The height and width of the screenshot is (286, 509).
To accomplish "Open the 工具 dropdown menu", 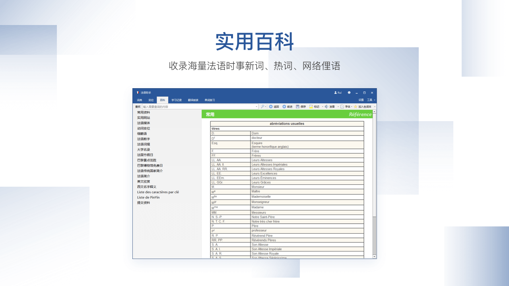I will point(370,100).
